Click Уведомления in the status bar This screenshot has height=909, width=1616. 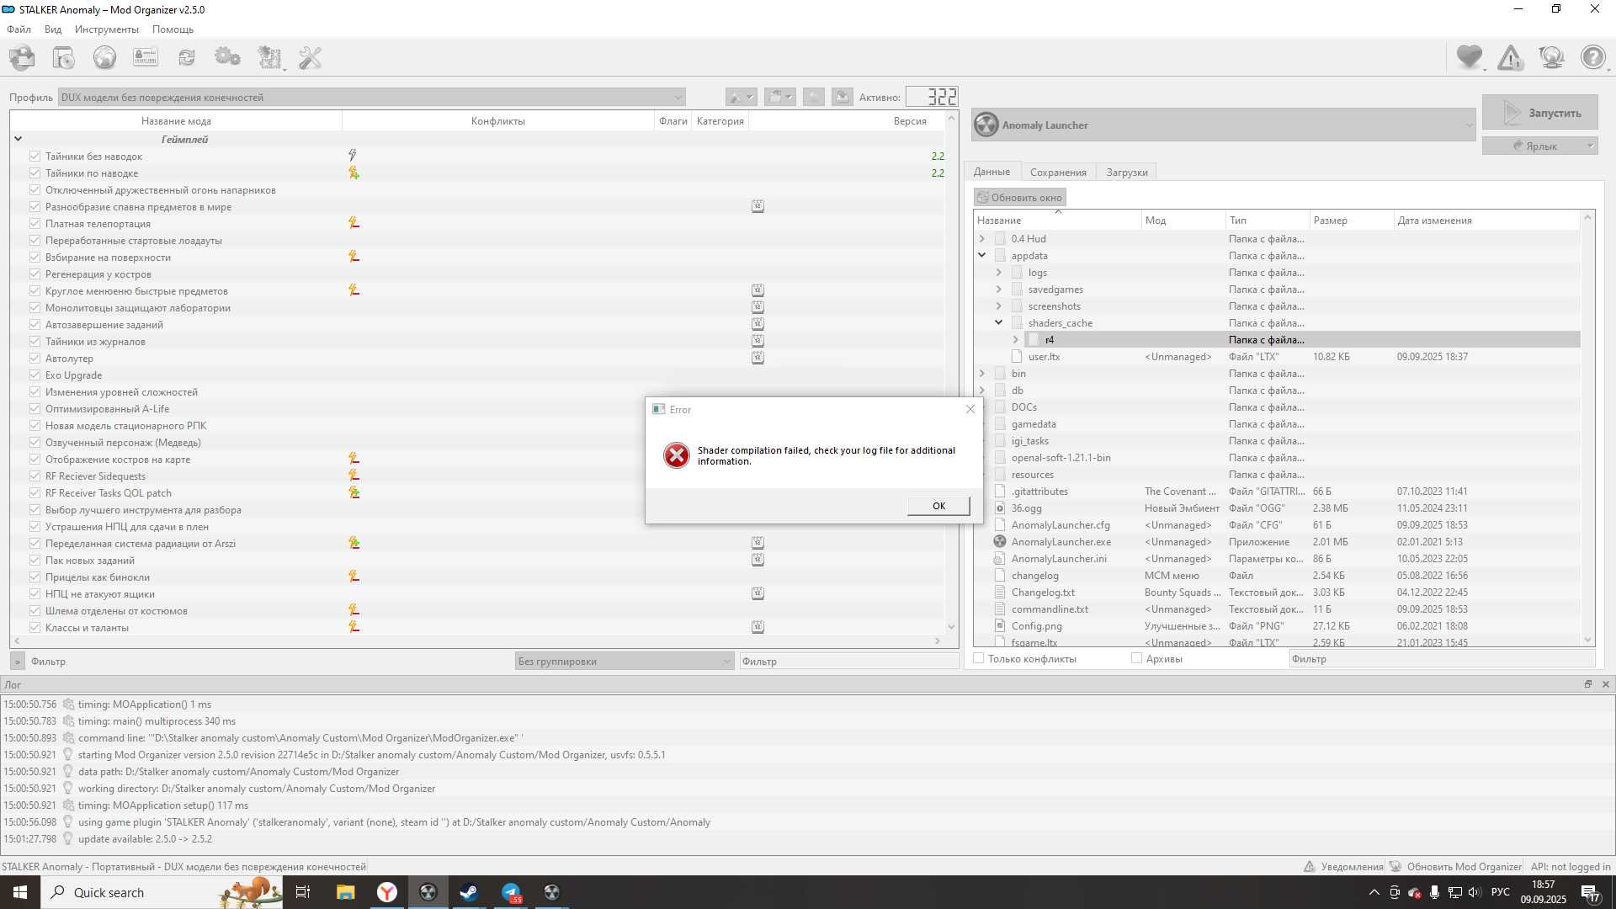tap(1343, 866)
